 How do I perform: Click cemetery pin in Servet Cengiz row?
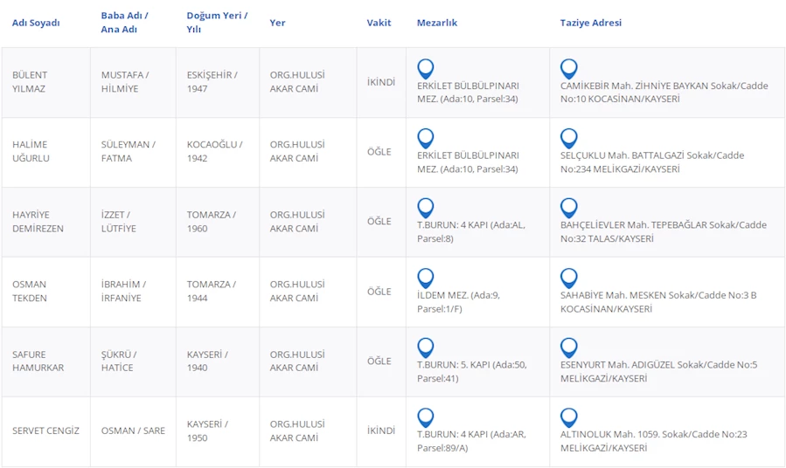(x=426, y=416)
